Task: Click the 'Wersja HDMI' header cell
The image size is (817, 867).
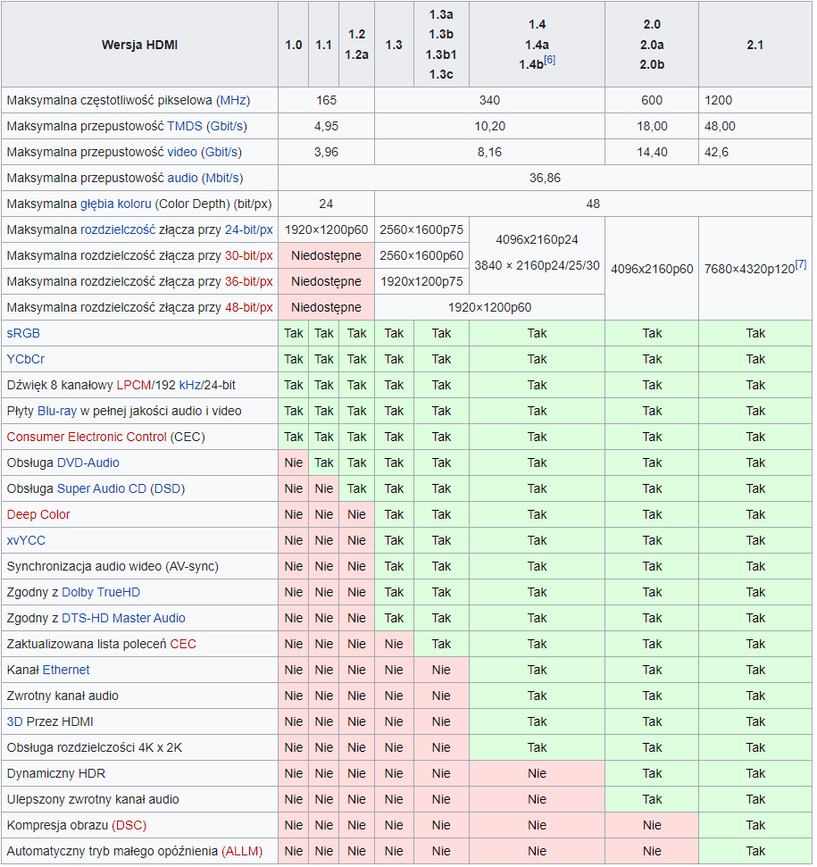Action: point(140,45)
